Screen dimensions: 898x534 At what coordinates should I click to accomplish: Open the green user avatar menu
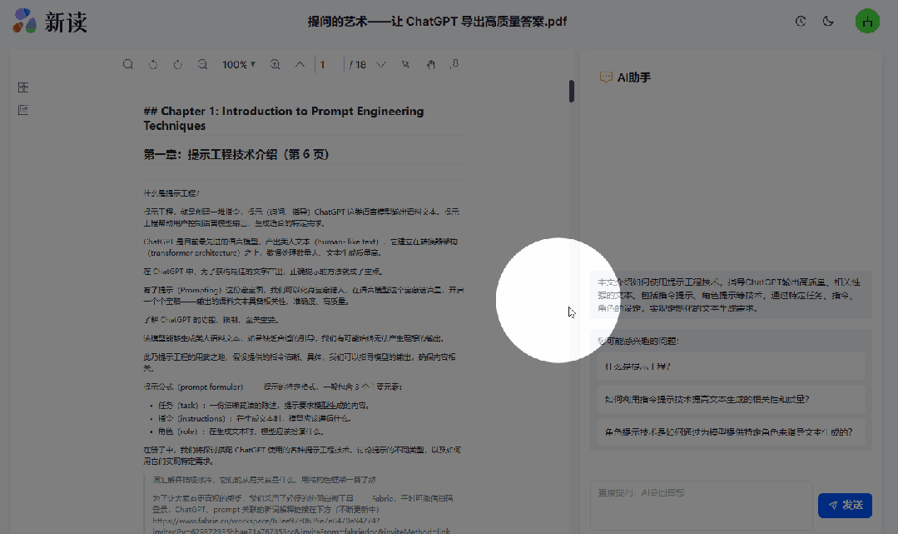[867, 21]
